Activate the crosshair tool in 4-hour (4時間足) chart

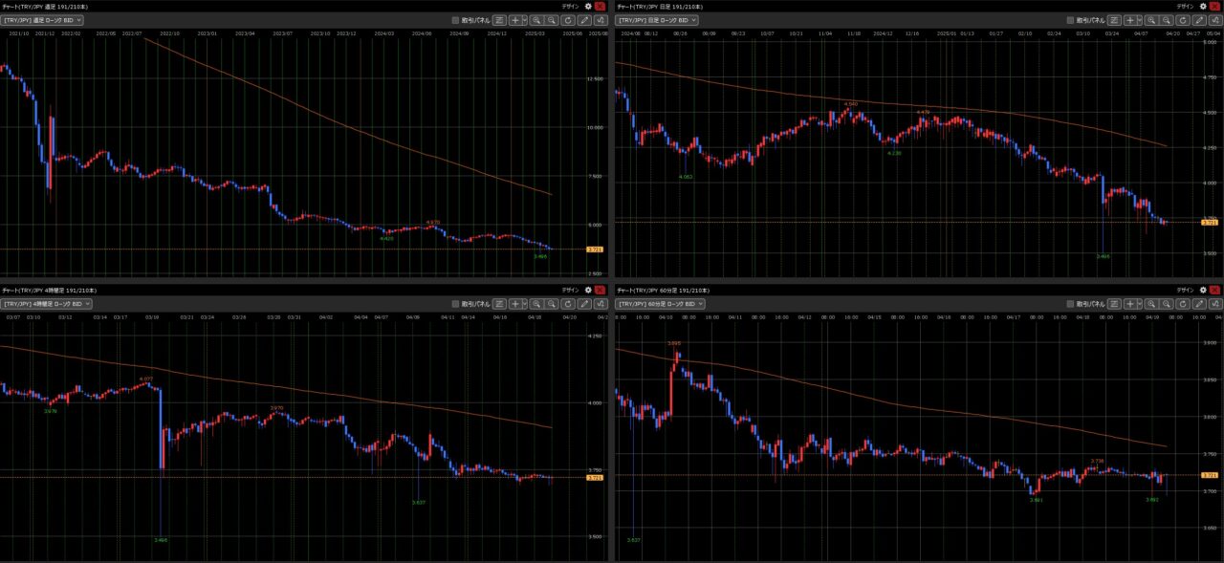514,303
